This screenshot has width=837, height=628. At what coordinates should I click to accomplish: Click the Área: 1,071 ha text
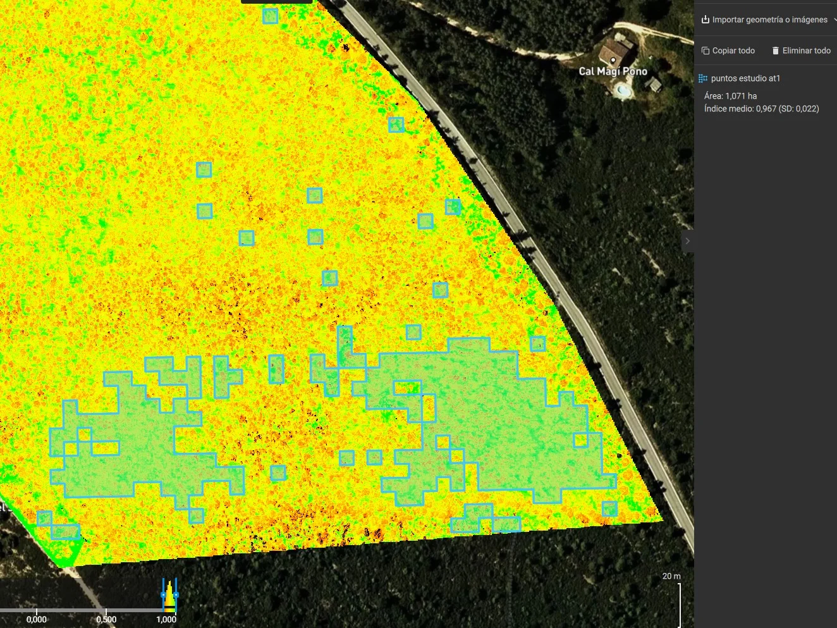730,96
